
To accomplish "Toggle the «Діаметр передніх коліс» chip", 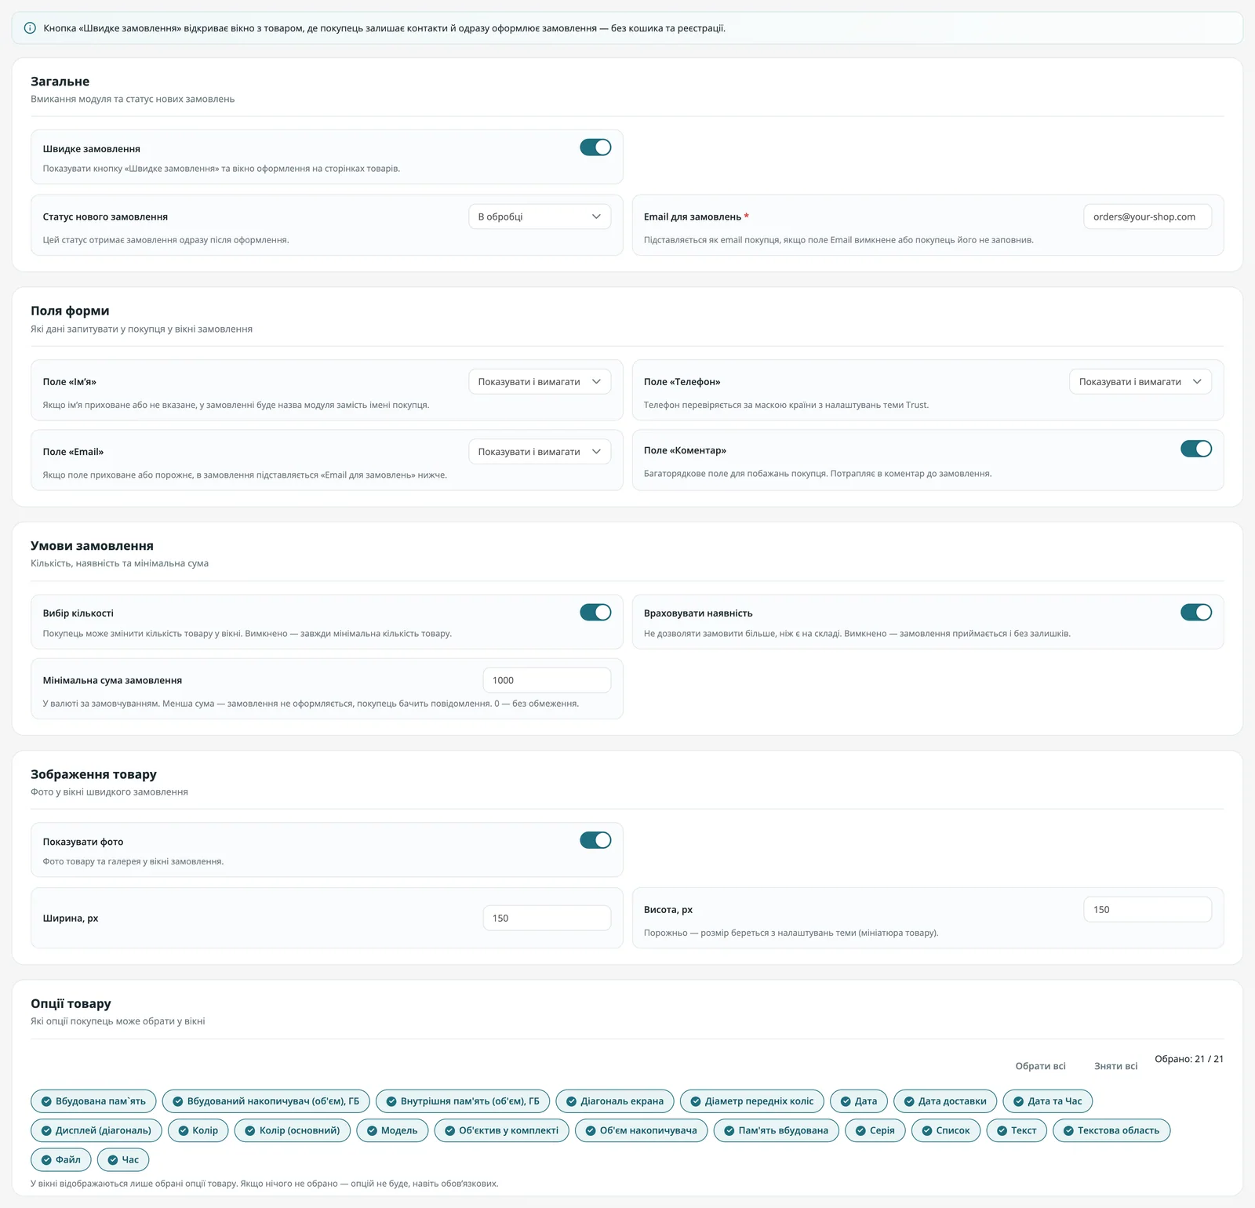I will (x=752, y=1101).
